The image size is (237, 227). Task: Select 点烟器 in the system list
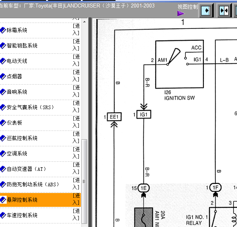click(14, 77)
